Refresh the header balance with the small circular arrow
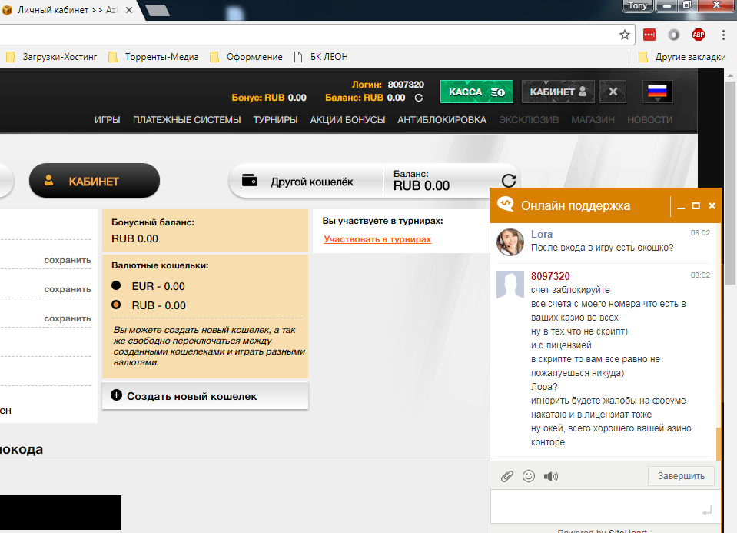The width and height of the screenshot is (737, 533). click(419, 98)
